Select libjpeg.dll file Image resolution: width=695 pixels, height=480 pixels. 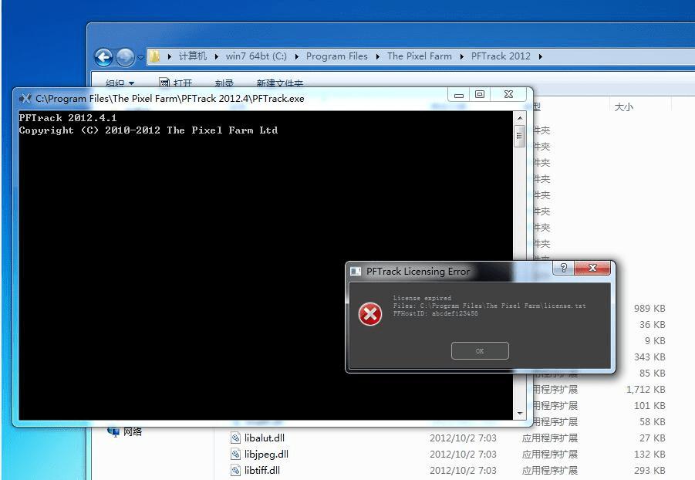(266, 455)
